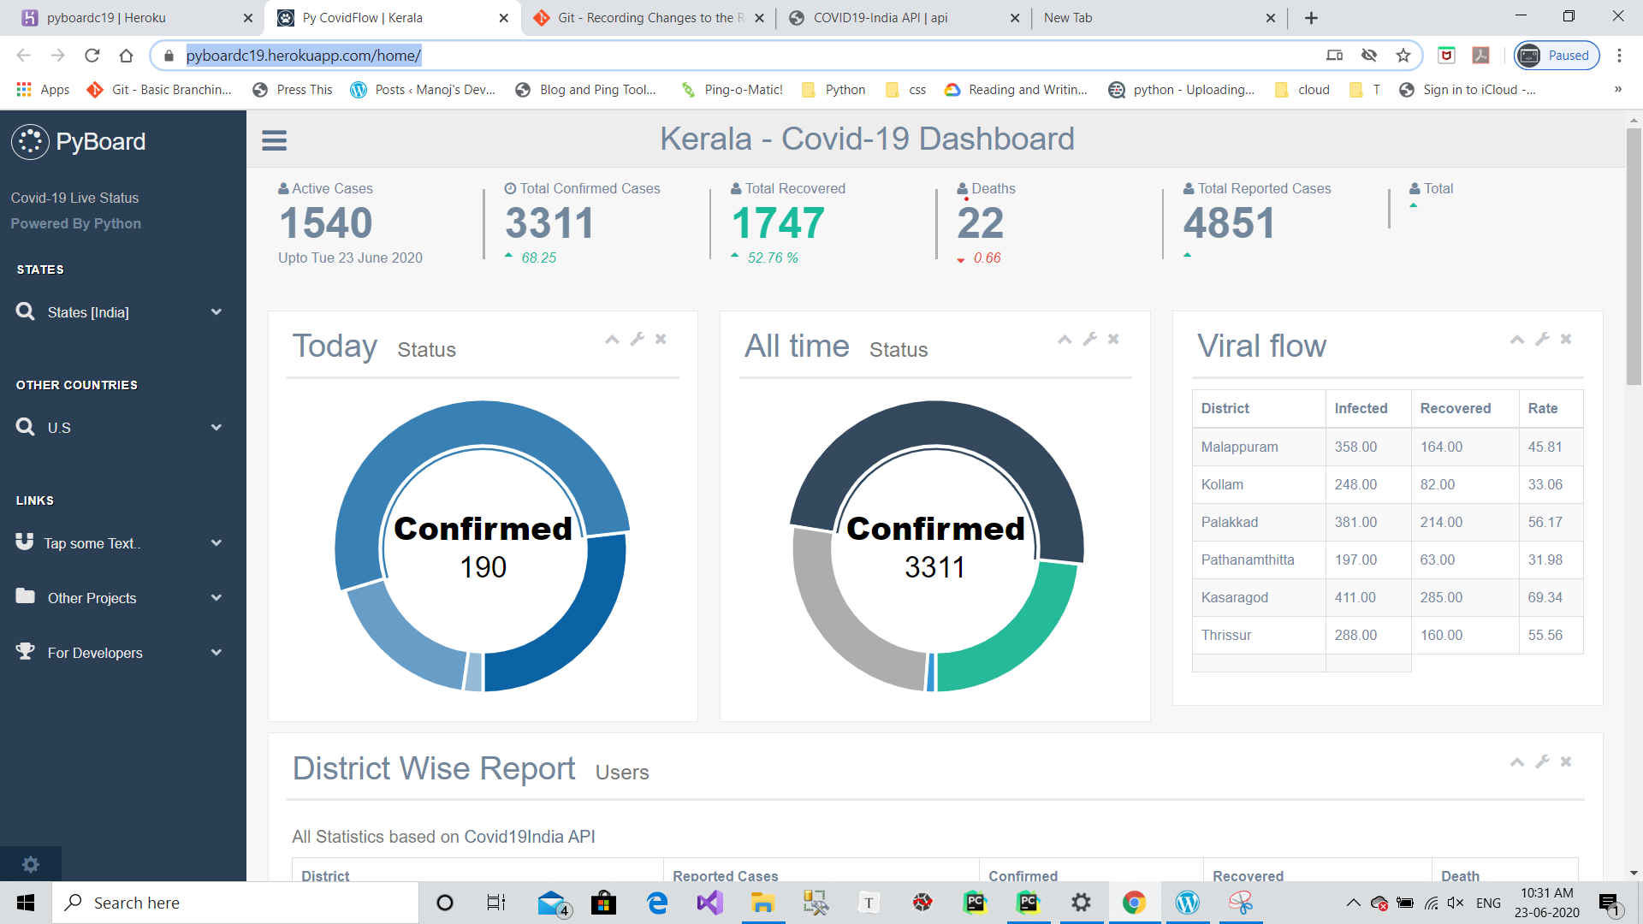
Task: Collapse the All time Status panel
Action: coord(1065,340)
